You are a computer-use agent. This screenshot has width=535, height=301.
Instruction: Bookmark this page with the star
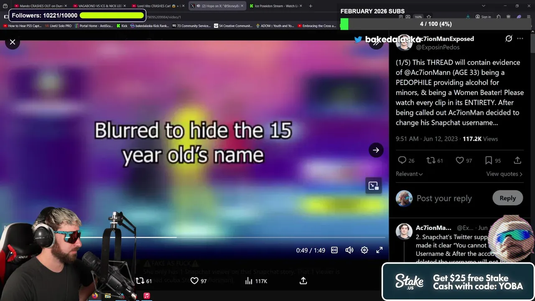429,17
